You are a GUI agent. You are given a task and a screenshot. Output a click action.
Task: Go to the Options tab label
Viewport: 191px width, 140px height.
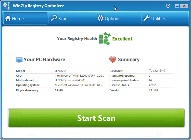(x=112, y=19)
